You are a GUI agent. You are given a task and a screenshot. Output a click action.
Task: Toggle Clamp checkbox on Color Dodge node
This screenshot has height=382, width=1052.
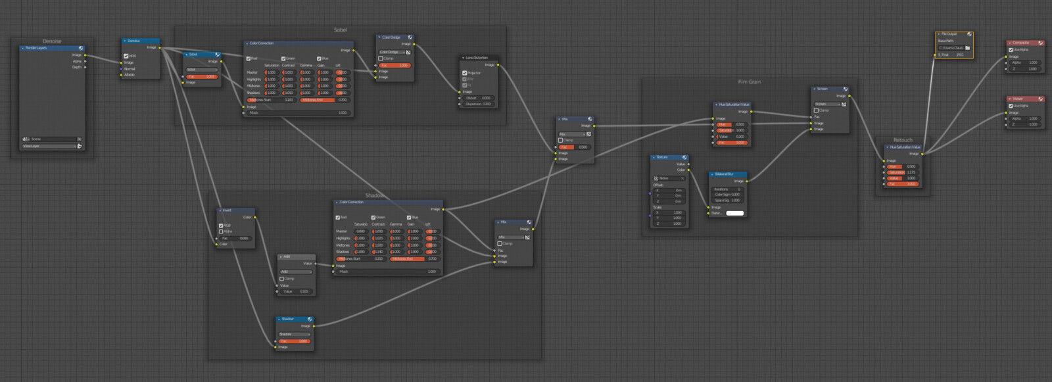click(381, 59)
